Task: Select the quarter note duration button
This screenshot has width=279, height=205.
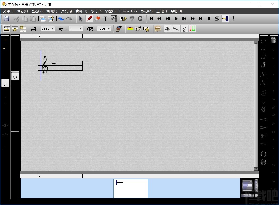Action: pos(5,83)
